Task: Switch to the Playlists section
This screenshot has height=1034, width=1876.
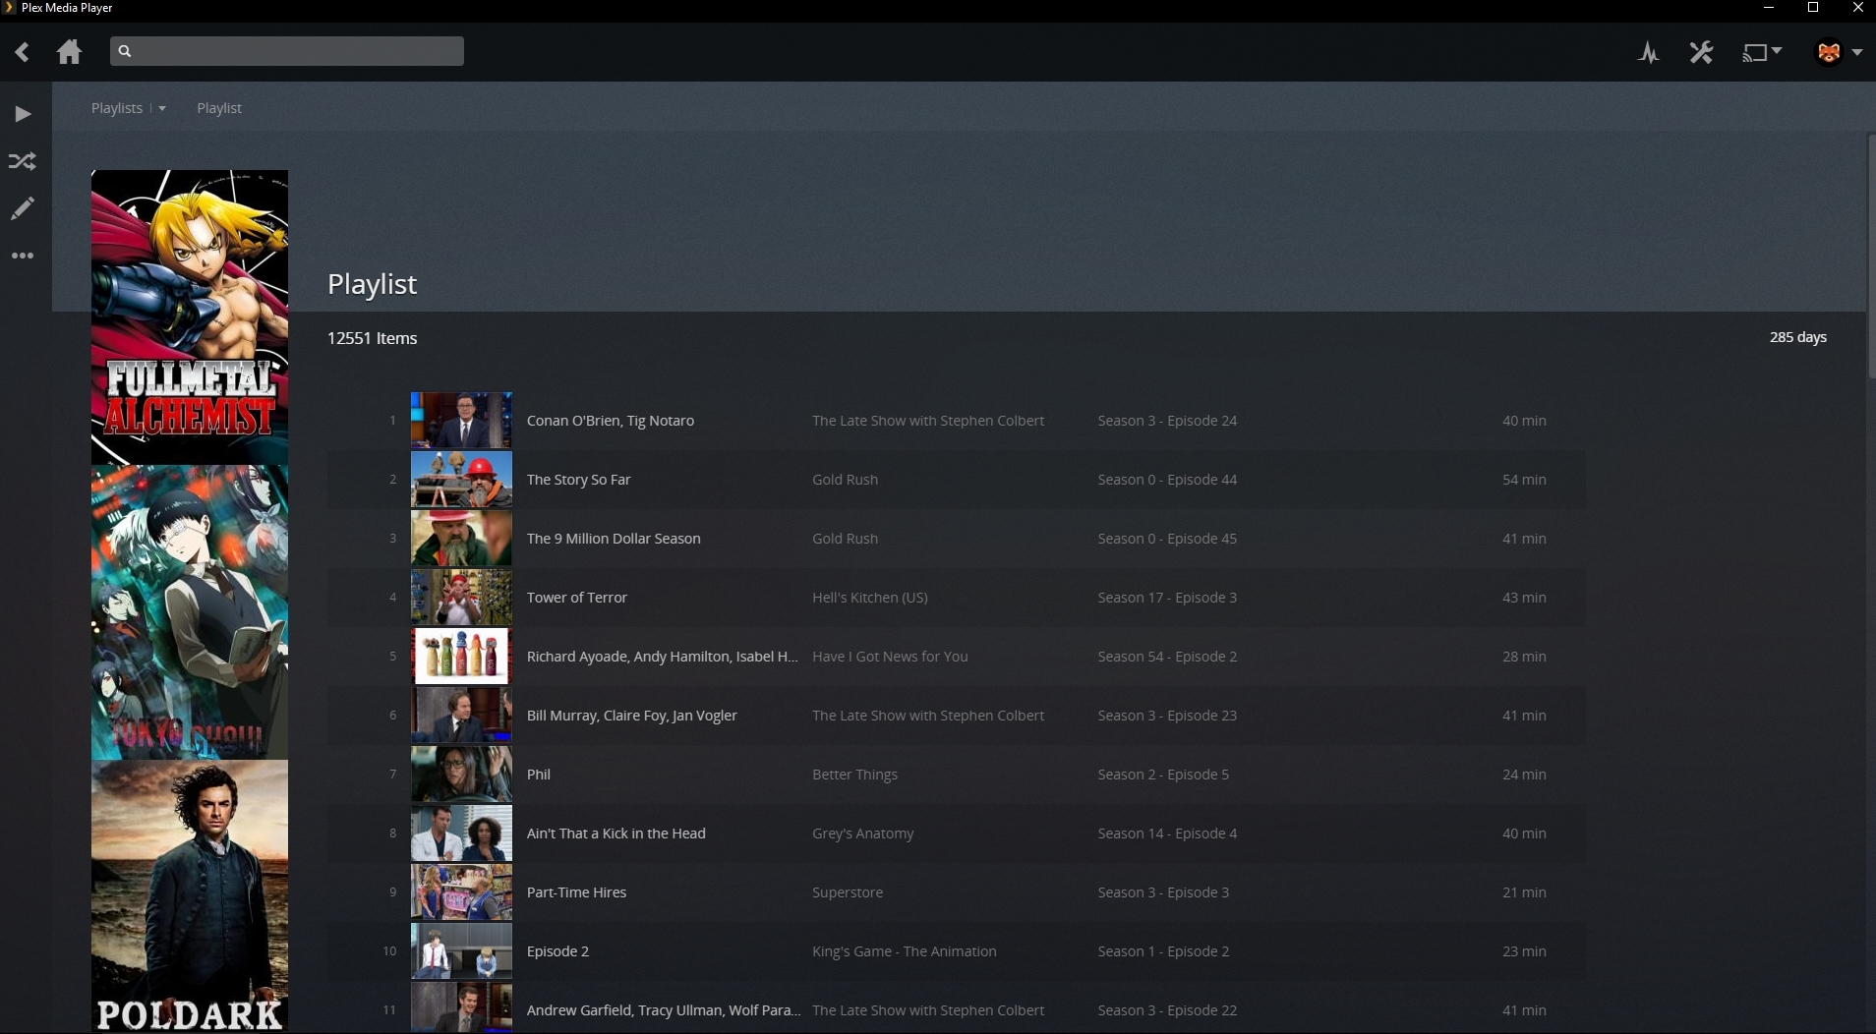Action: coord(115,108)
